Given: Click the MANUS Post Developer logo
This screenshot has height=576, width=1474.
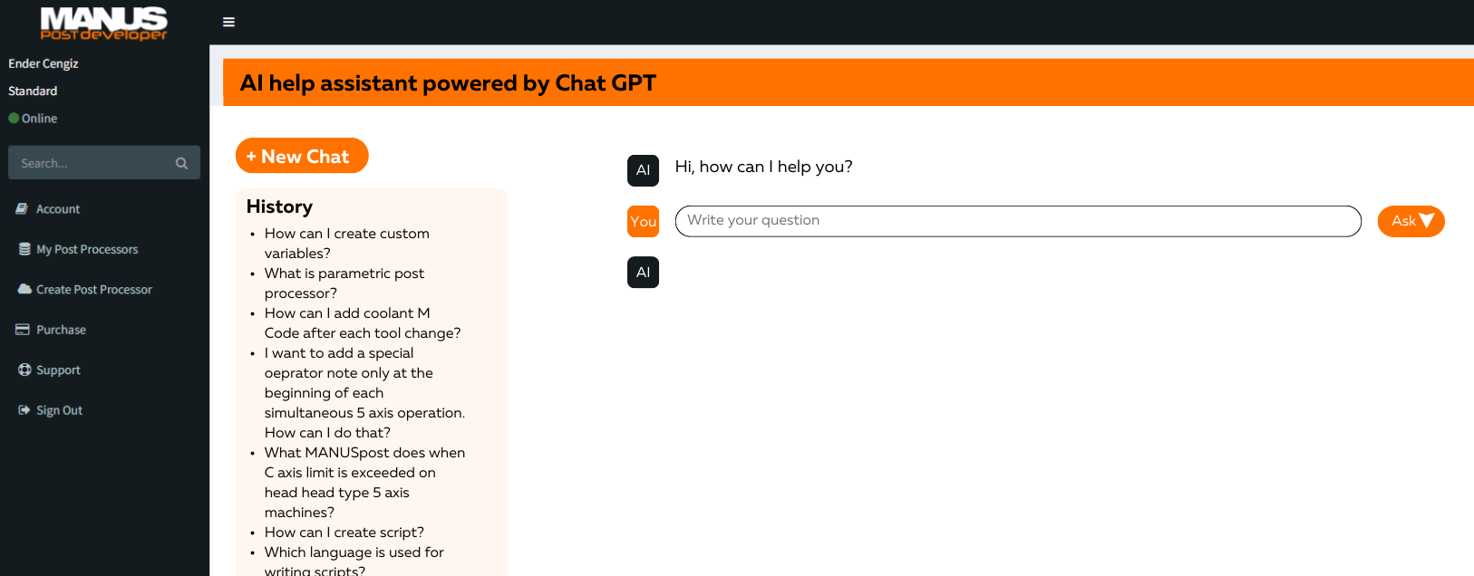Looking at the screenshot, I should [x=103, y=23].
